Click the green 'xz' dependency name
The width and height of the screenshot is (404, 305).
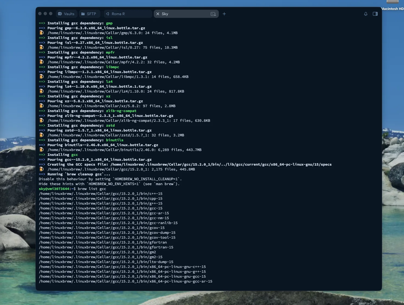point(108,96)
